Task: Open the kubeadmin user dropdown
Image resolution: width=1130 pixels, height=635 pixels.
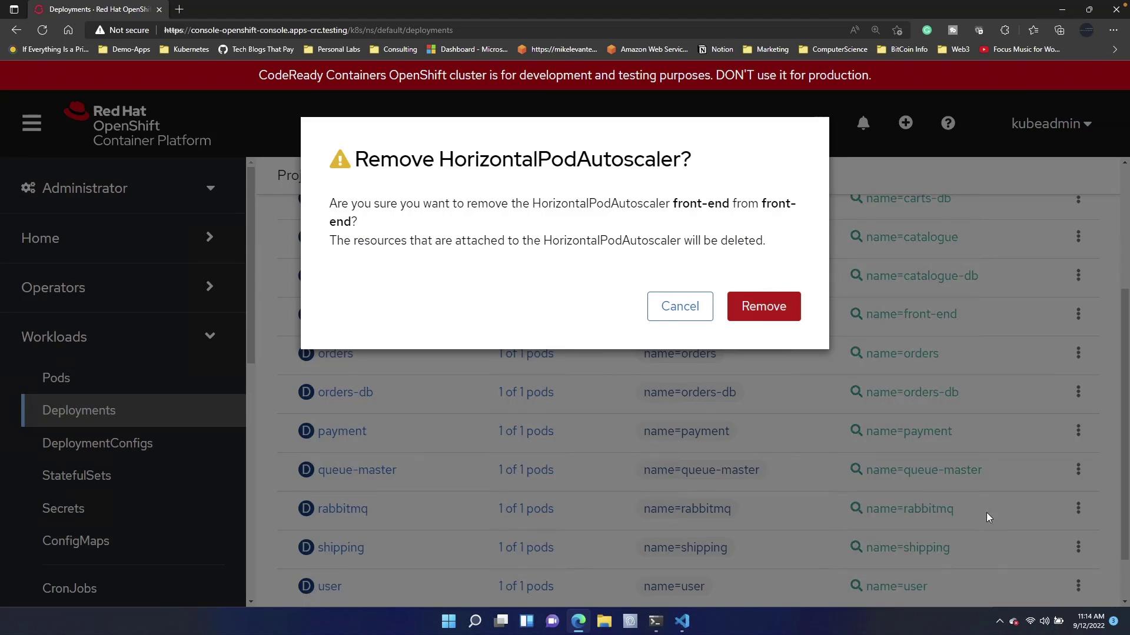Action: click(1051, 123)
